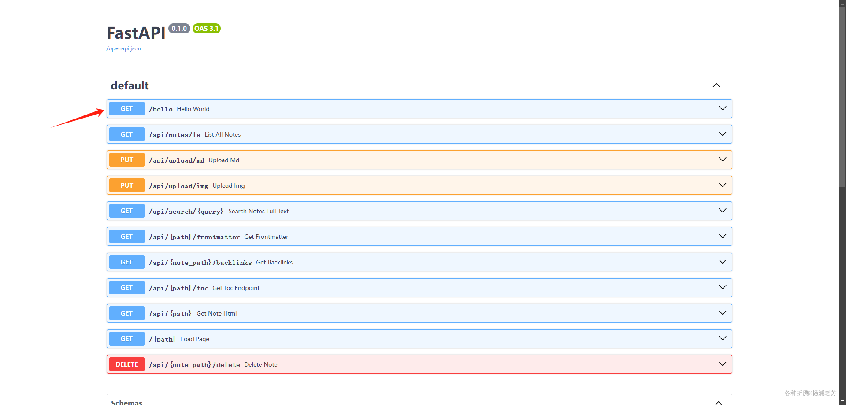Click the Delete Note description
Image resolution: width=846 pixels, height=405 pixels.
click(x=261, y=364)
